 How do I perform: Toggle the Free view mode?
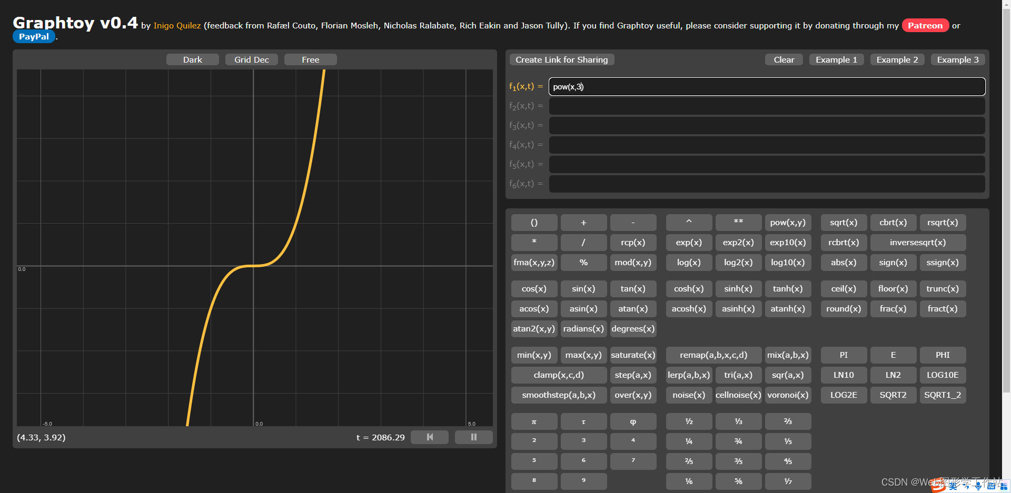[x=311, y=59]
